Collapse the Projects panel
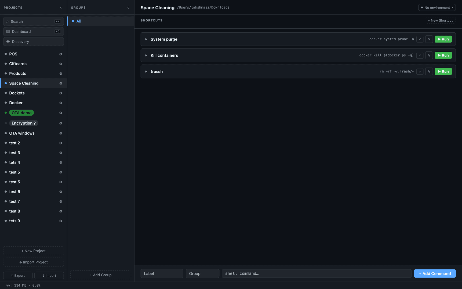462x289 pixels. tap(61, 8)
